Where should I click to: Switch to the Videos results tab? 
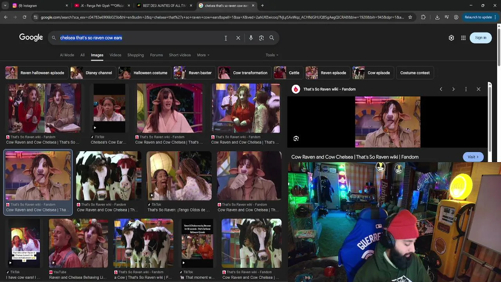coord(115,55)
